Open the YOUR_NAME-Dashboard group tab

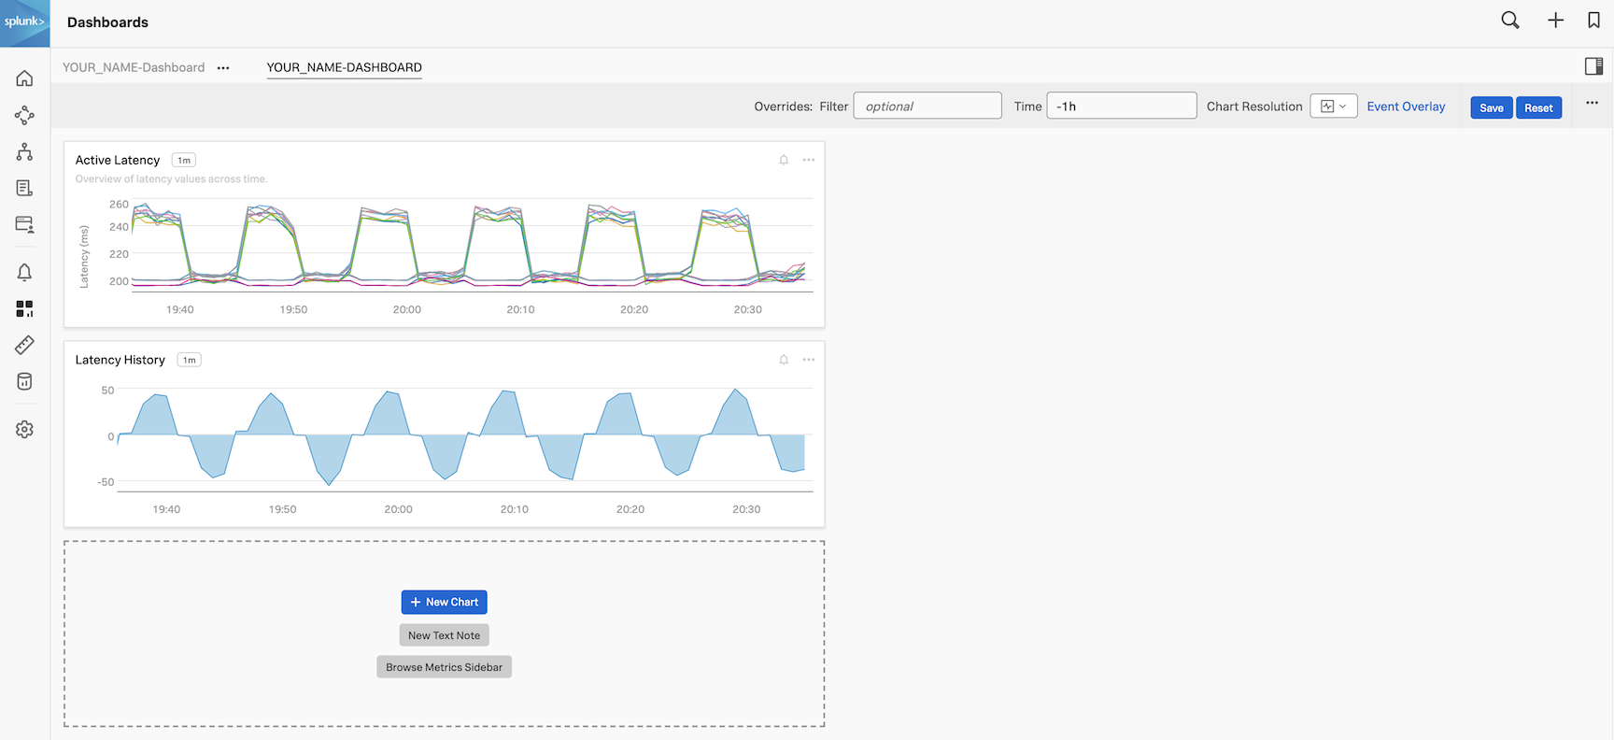coord(134,67)
